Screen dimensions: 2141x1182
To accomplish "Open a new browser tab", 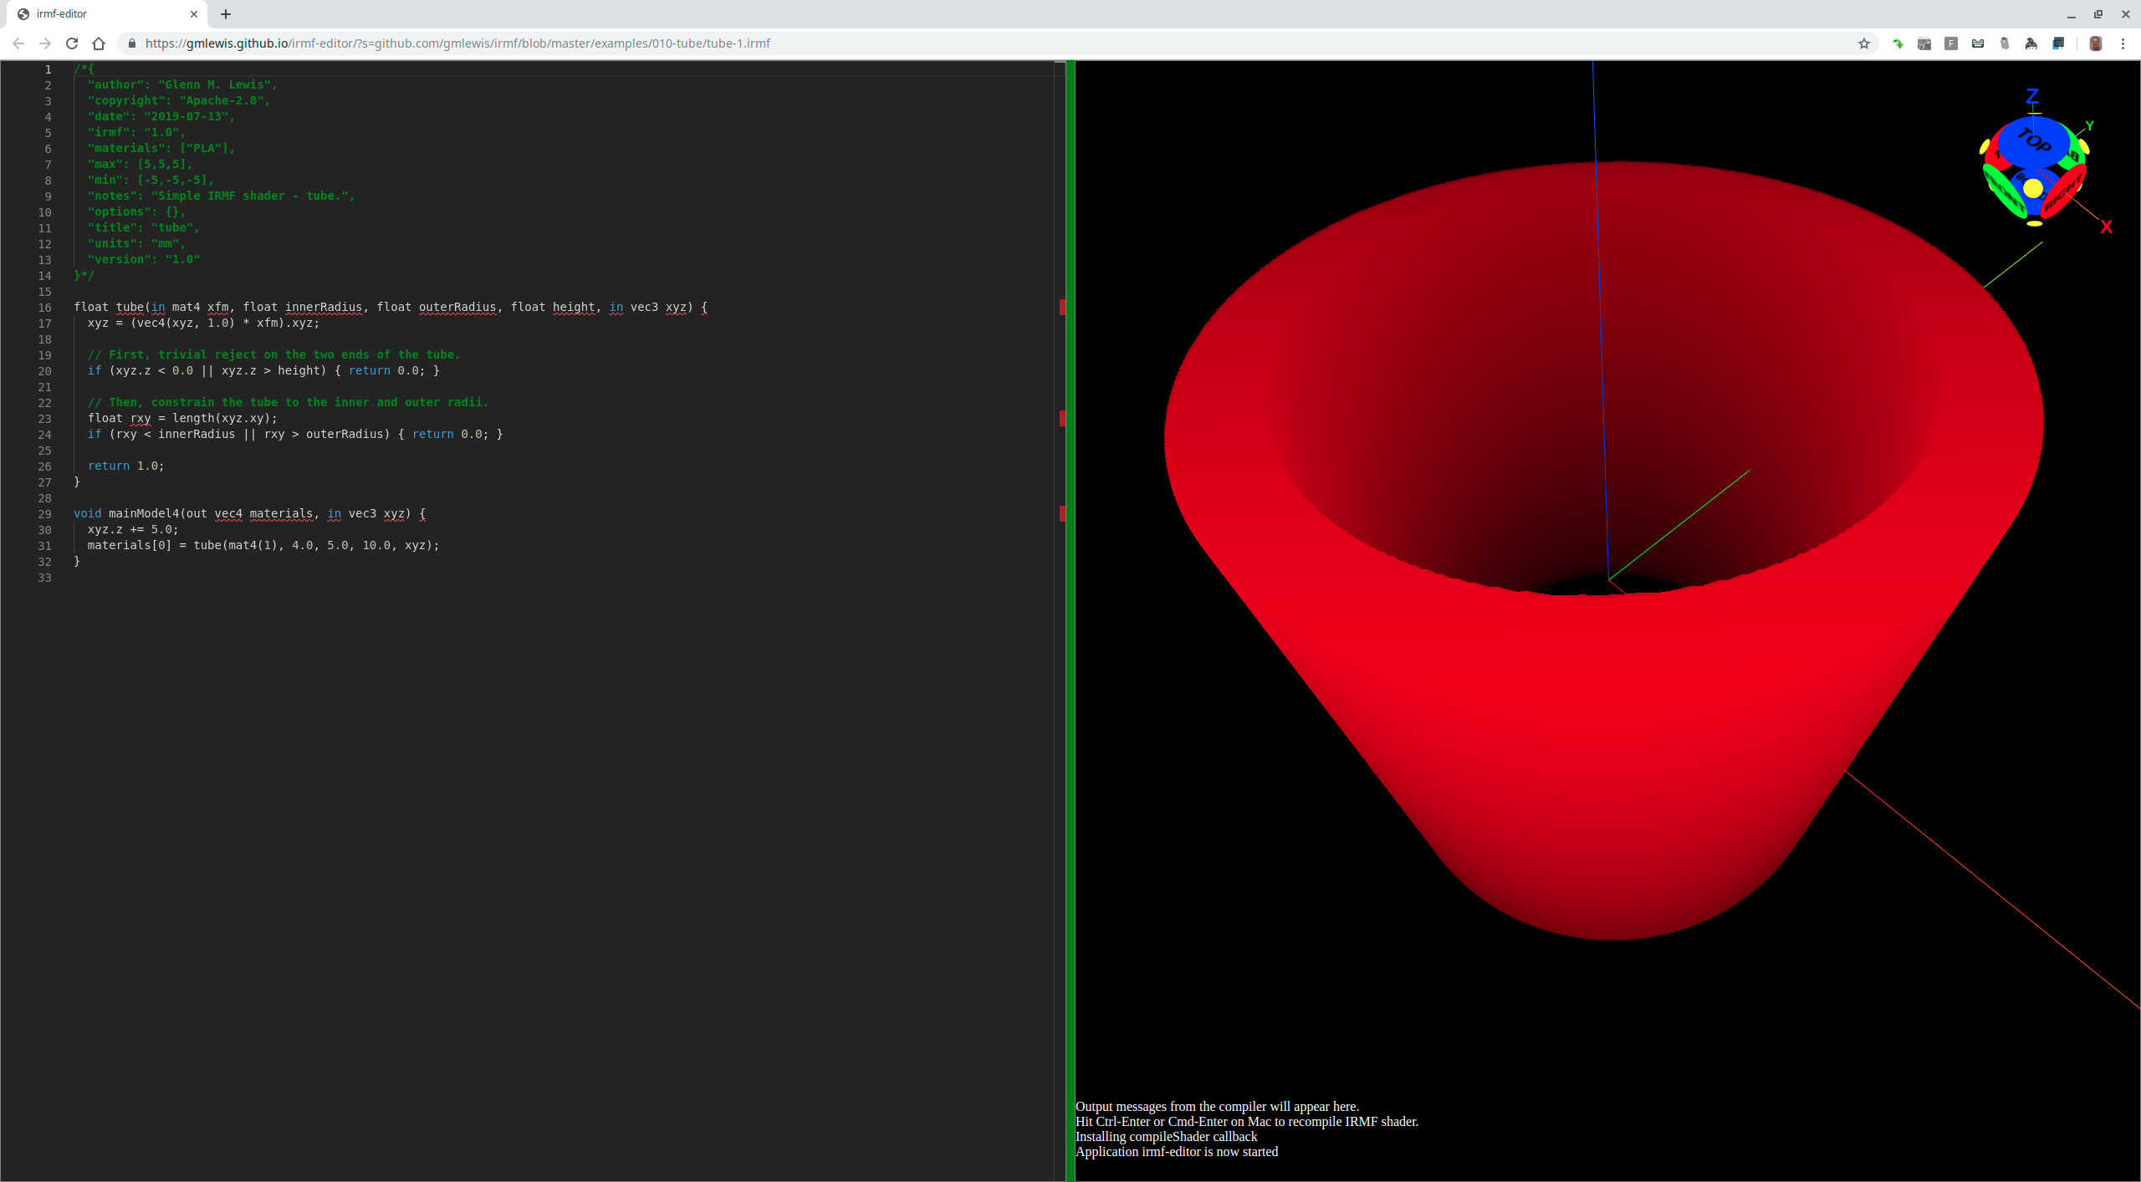I will pyautogui.click(x=226, y=14).
